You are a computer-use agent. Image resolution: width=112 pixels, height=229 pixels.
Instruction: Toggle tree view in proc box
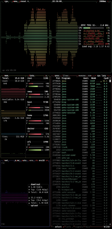tap(90, 76)
